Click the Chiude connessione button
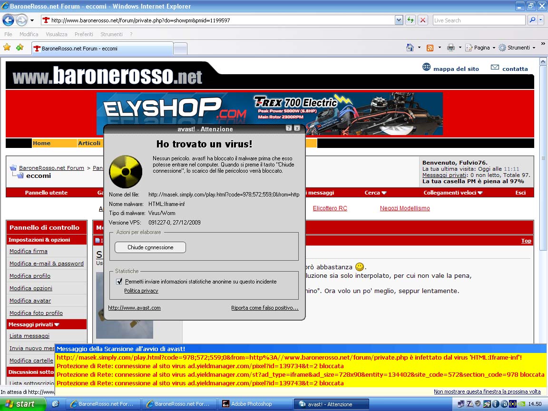Viewport: 548px width, 411px height. point(150,247)
